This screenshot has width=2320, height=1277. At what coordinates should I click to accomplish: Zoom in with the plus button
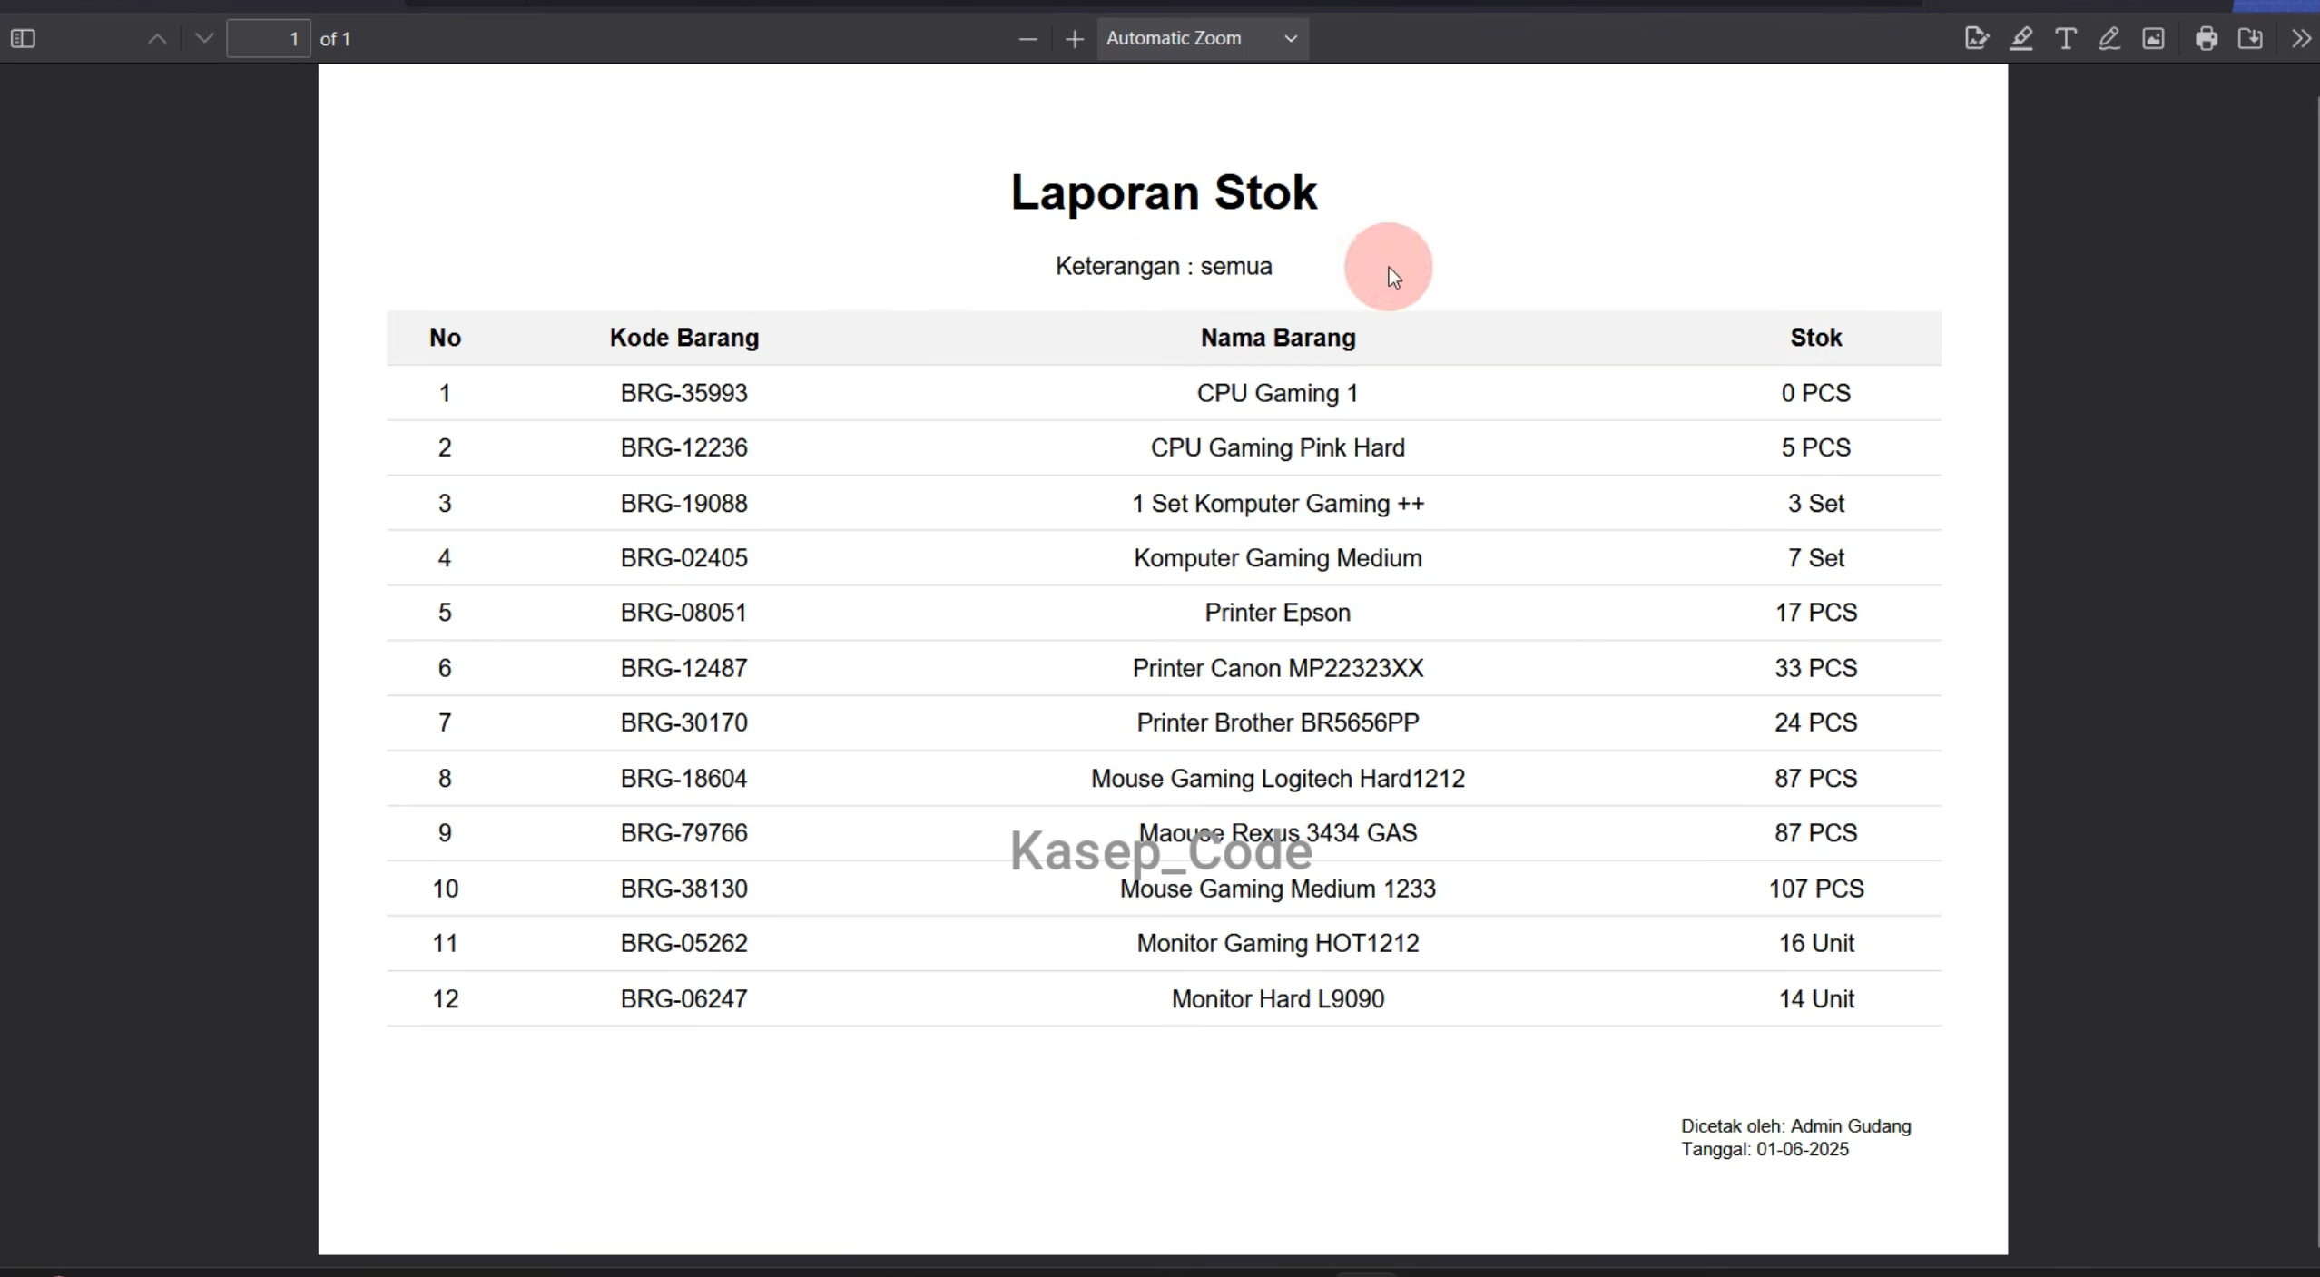(x=1075, y=39)
